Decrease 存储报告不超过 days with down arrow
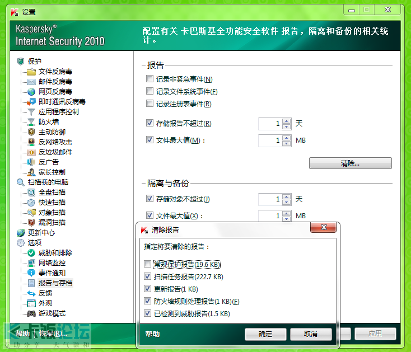411x352 pixels. (x=287, y=127)
